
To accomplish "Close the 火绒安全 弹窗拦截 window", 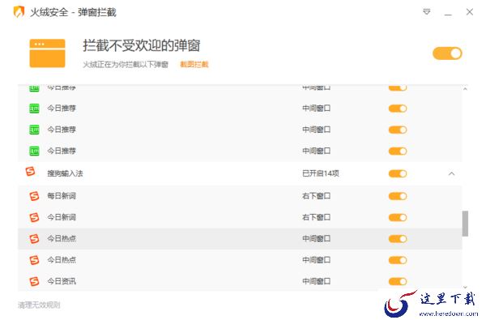I will (x=470, y=12).
